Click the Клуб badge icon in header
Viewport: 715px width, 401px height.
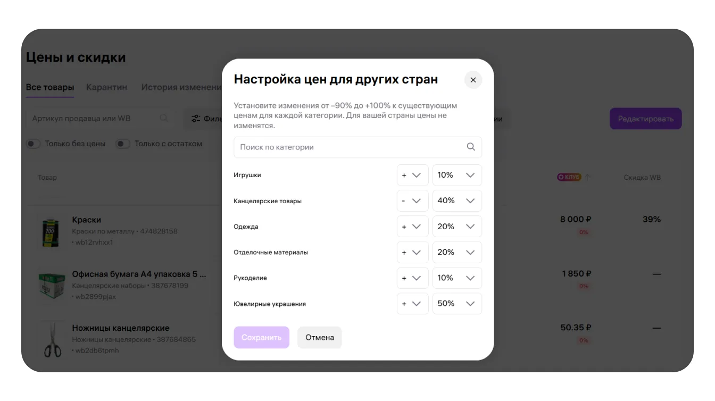click(569, 177)
